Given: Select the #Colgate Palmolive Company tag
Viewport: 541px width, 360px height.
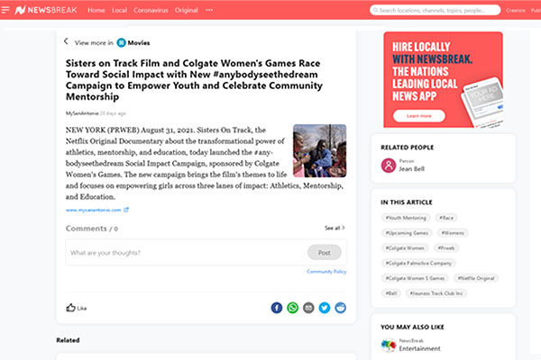Looking at the screenshot, I should pyautogui.click(x=418, y=263).
